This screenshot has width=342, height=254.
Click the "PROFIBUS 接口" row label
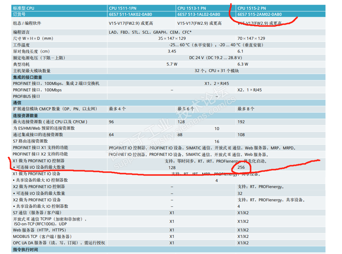click(x=26, y=96)
